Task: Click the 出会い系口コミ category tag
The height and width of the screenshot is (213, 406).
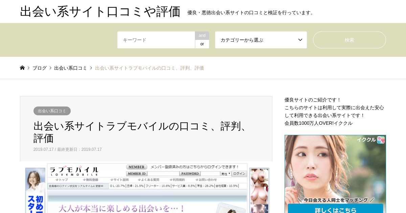Action: tap(52, 111)
